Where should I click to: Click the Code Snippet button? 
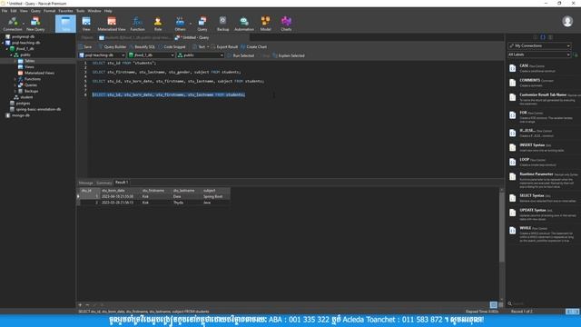tap(172, 47)
